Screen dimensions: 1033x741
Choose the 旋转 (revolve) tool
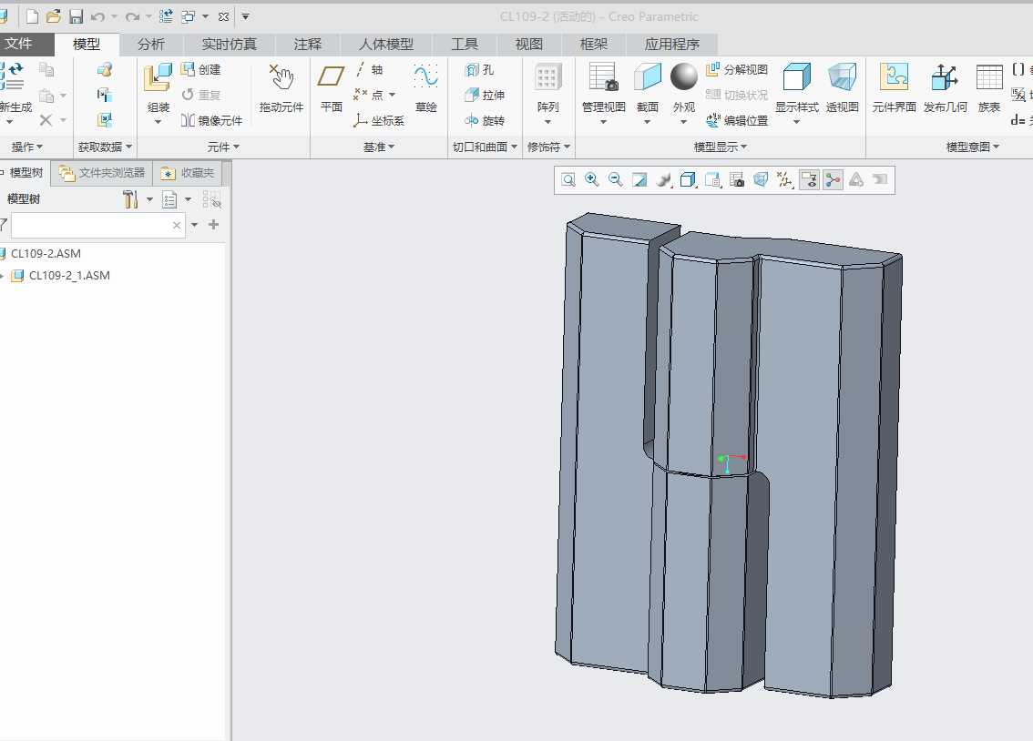tap(485, 120)
